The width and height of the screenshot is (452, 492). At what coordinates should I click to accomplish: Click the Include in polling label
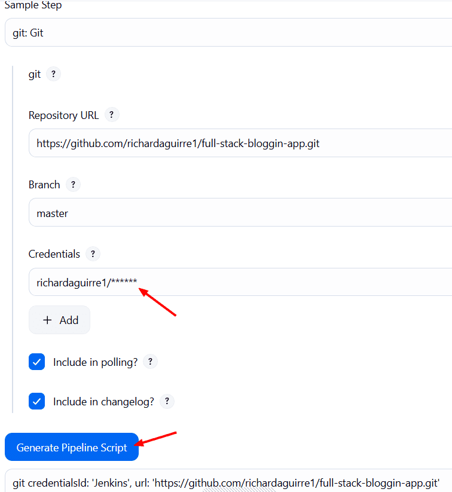[x=96, y=362]
